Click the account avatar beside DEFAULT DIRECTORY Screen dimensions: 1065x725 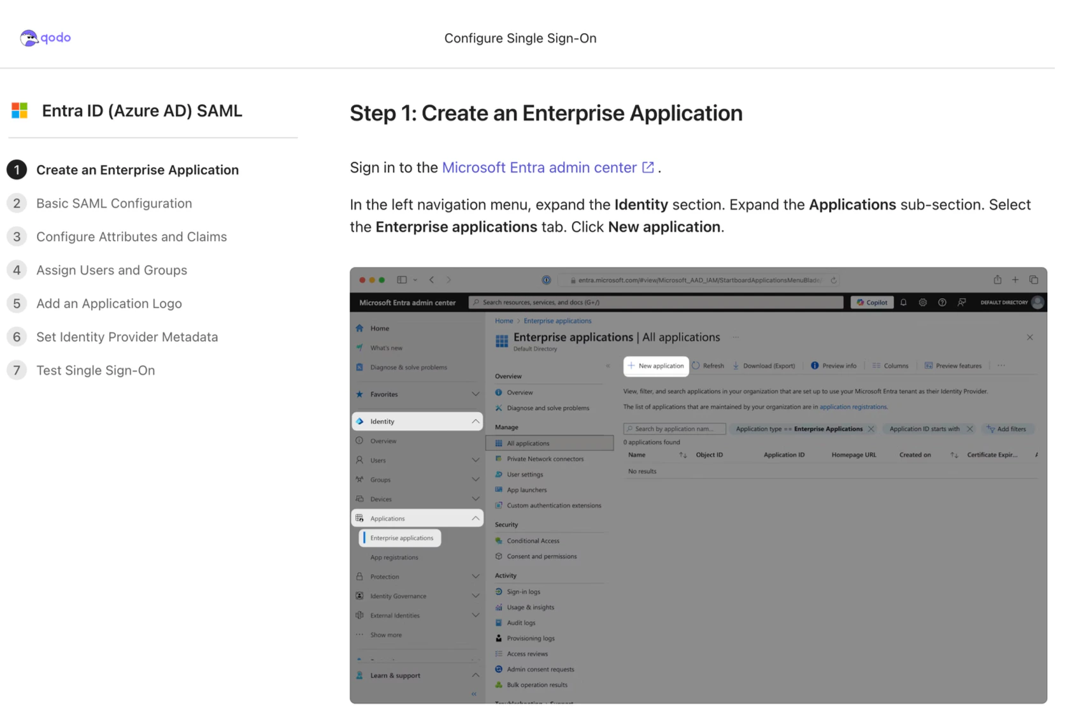[x=1038, y=303]
